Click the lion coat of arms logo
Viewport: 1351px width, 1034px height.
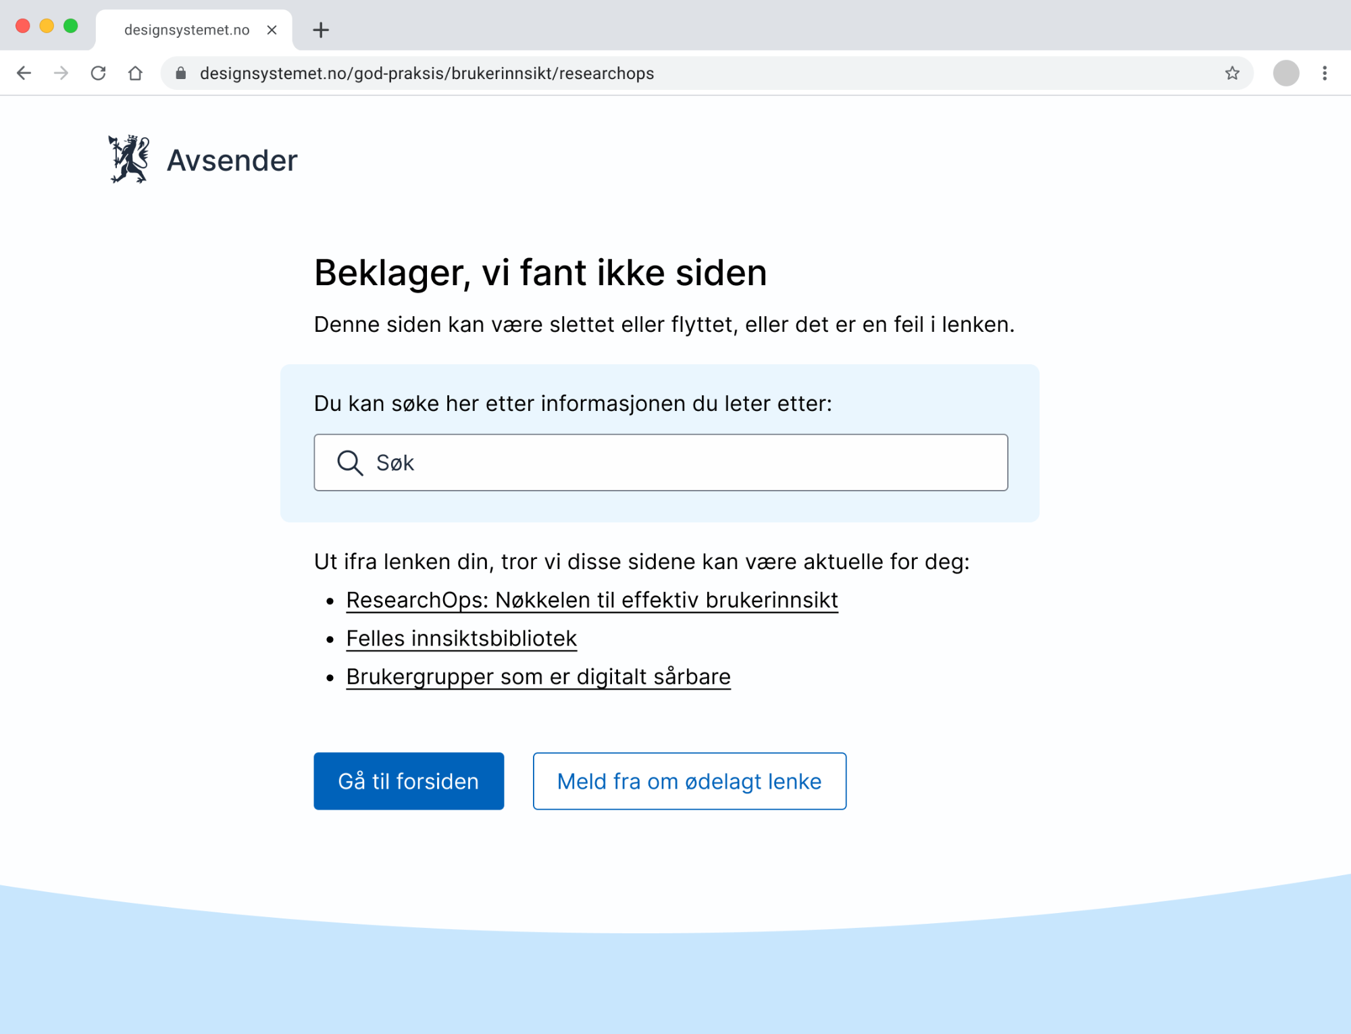128,159
